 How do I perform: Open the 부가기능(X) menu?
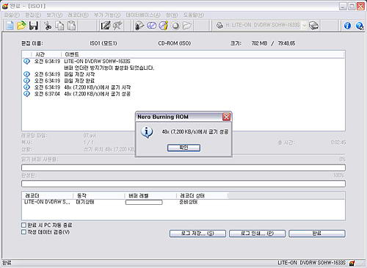(107, 15)
